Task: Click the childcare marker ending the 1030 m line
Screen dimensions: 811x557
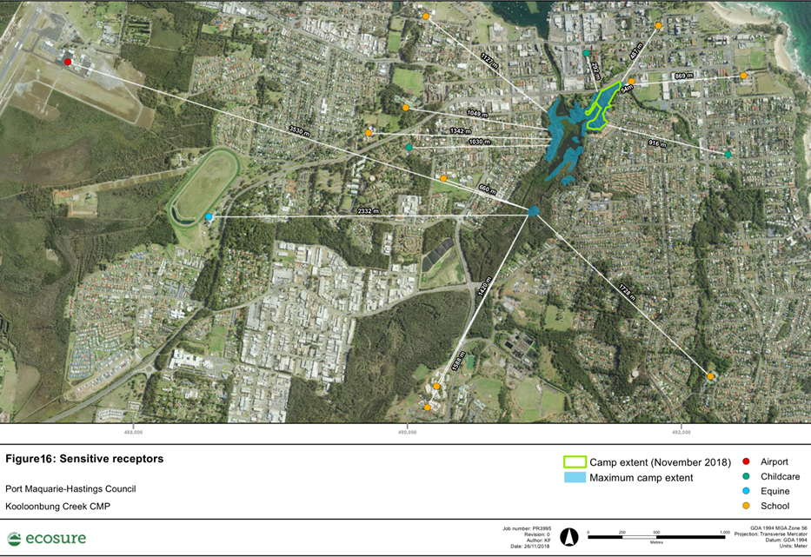Action: click(409, 148)
